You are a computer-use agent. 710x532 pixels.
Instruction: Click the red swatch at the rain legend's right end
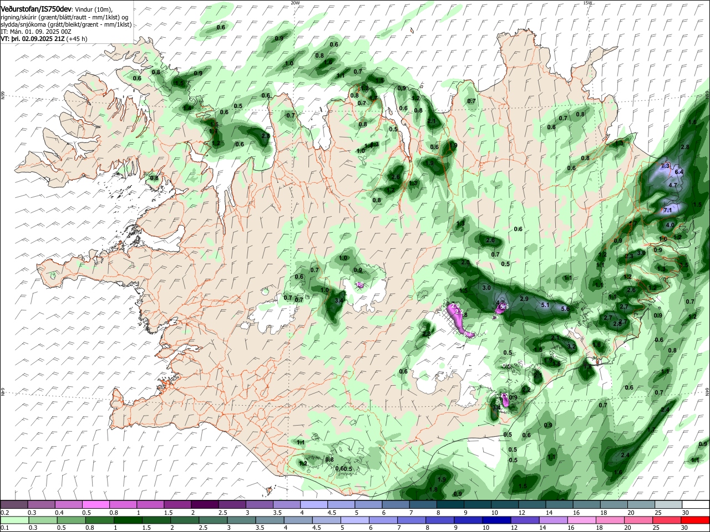coord(696,520)
